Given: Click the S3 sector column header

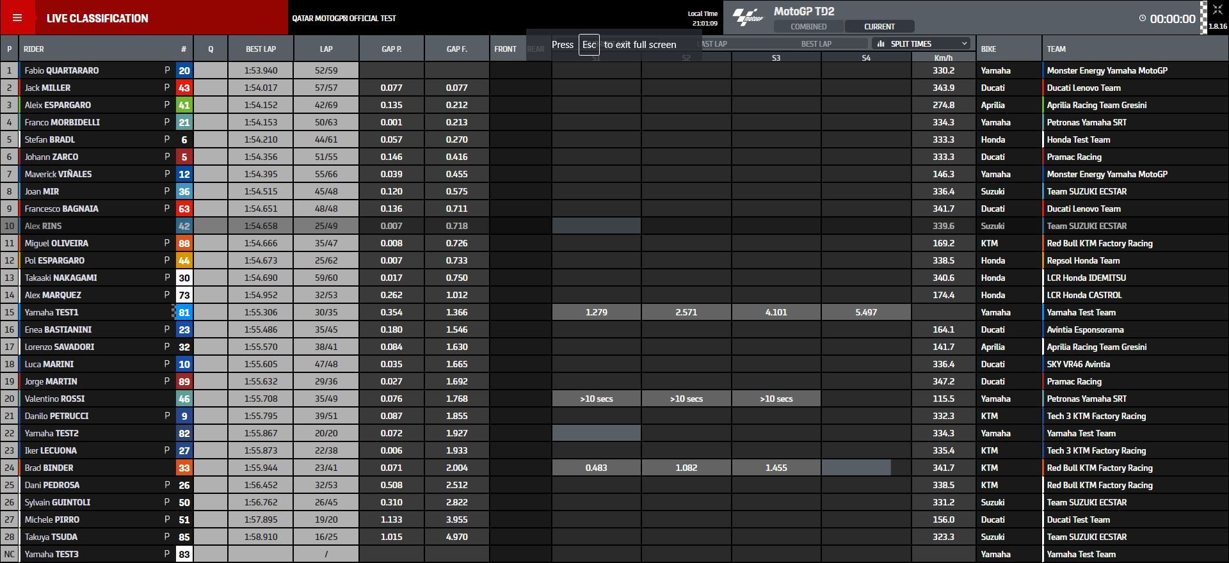Looking at the screenshot, I should click(x=776, y=58).
